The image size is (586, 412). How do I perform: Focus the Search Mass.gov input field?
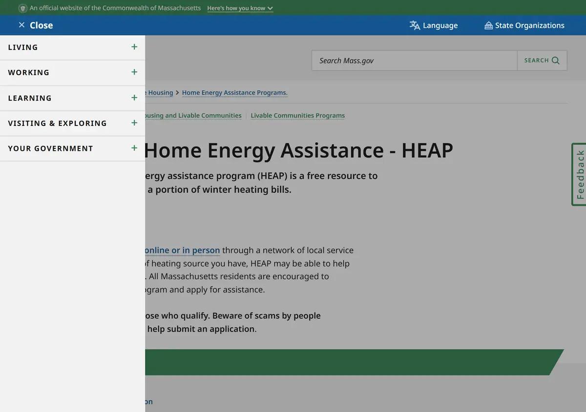pos(414,61)
